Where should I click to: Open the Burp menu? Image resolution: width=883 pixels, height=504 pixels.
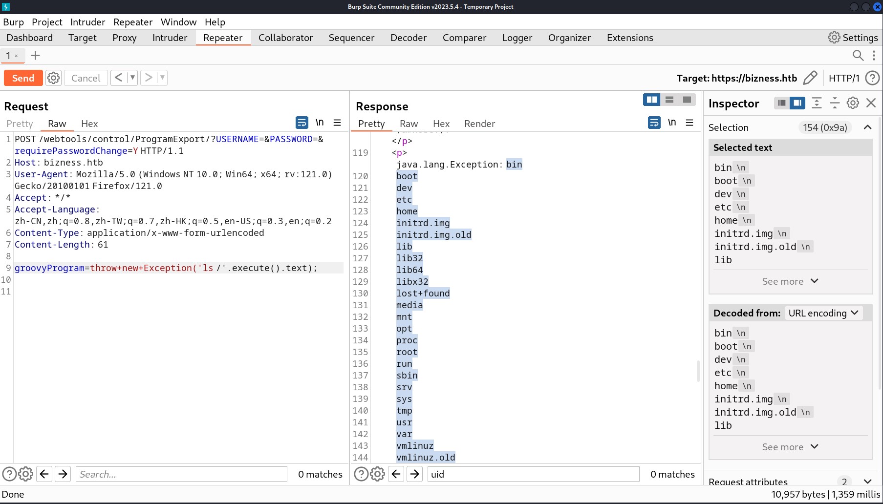pyautogui.click(x=13, y=22)
